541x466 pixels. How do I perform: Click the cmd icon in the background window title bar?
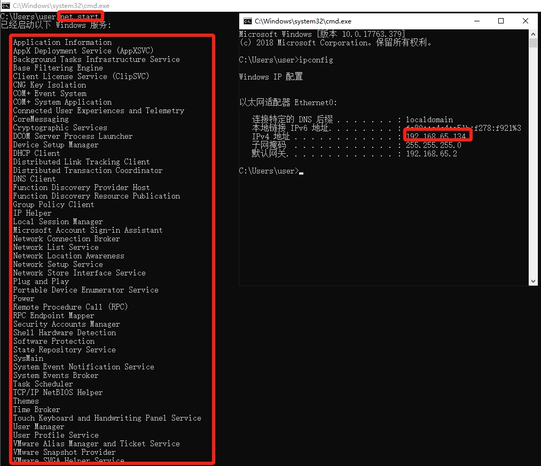5,5
